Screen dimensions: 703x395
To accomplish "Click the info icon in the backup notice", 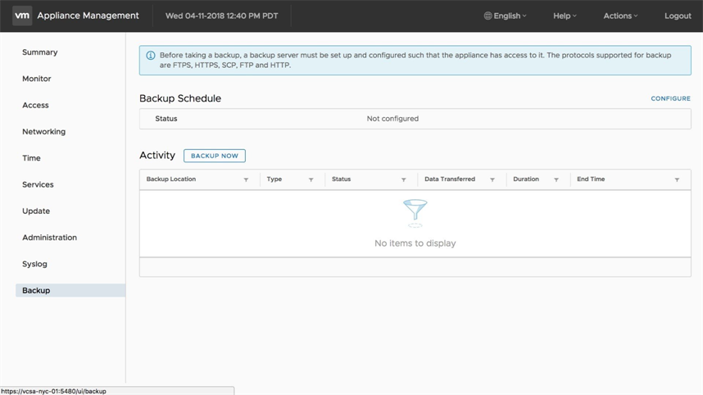I will pyautogui.click(x=151, y=56).
